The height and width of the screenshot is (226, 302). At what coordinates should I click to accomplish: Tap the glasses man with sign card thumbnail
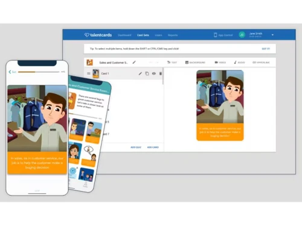coord(94,133)
